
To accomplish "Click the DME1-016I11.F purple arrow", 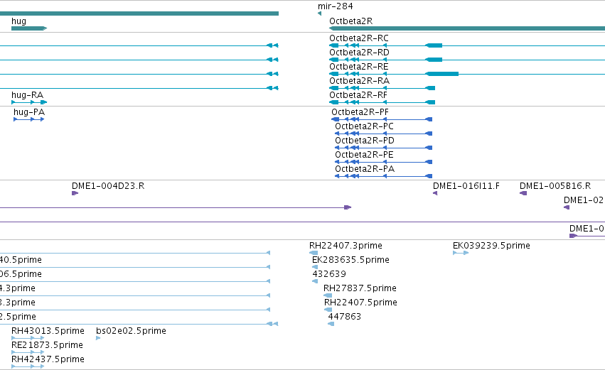I will (x=435, y=193).
